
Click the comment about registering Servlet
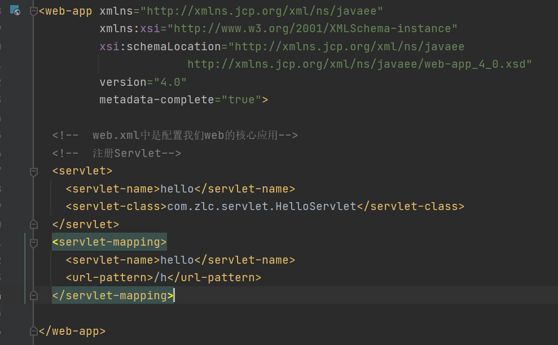pyautogui.click(x=116, y=152)
